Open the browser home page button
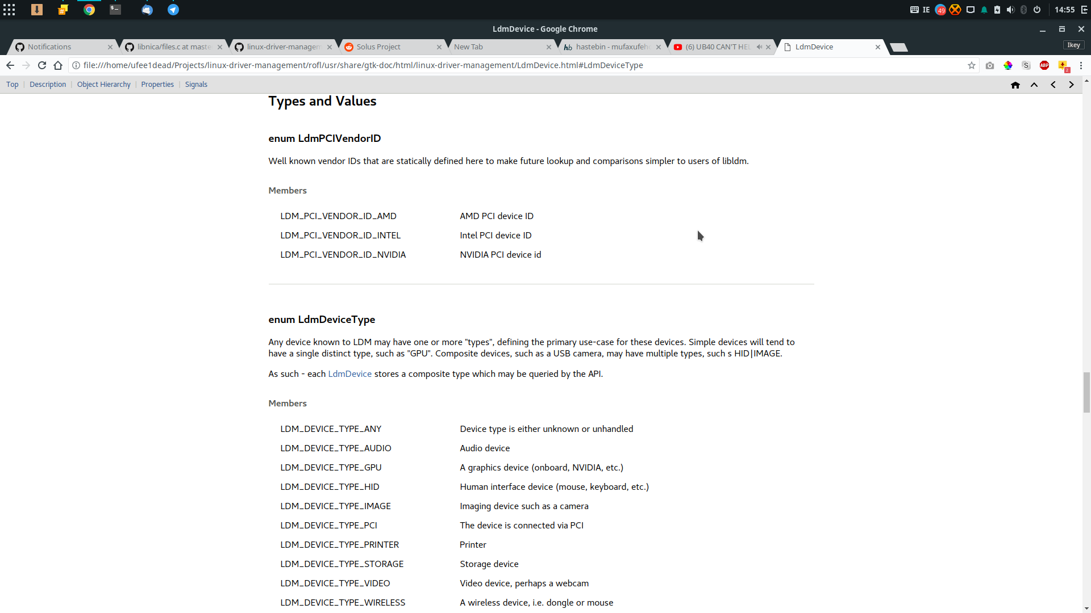This screenshot has height=613, width=1091. pyautogui.click(x=58, y=65)
